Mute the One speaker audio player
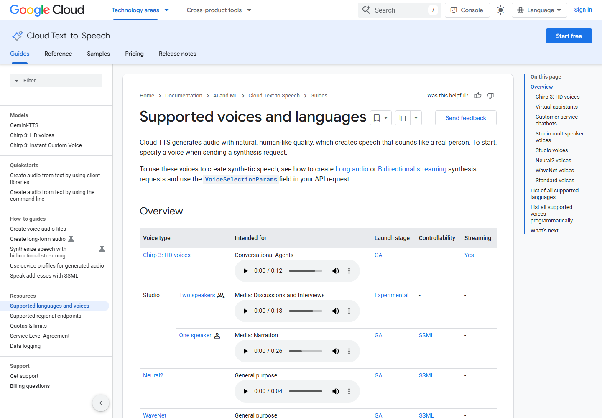 tap(335, 351)
